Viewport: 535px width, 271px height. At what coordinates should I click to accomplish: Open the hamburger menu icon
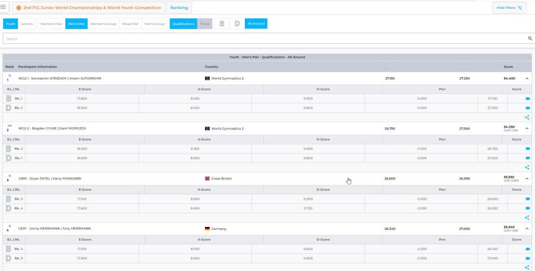point(3,7)
